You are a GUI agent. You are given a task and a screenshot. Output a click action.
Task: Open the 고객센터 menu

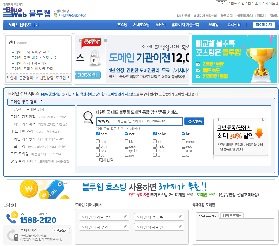pos(234,25)
